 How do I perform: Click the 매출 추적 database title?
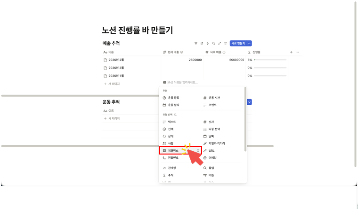click(x=111, y=43)
